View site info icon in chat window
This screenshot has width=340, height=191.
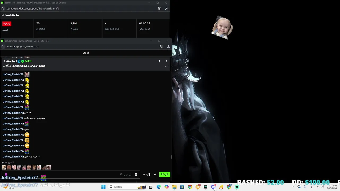3,46
